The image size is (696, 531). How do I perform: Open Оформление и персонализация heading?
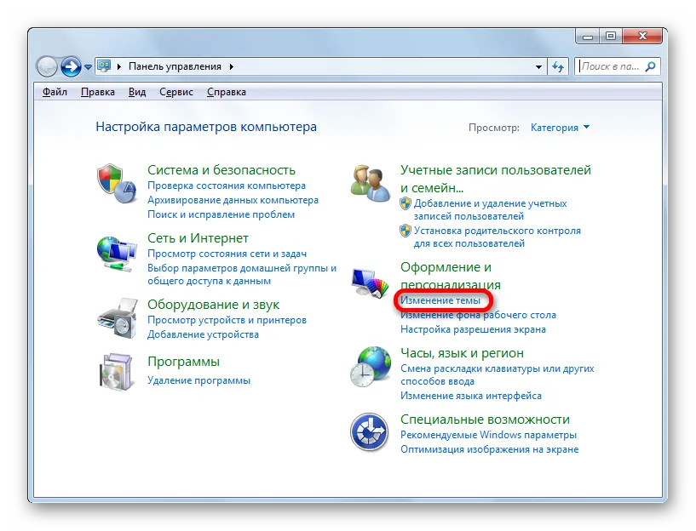point(450,275)
